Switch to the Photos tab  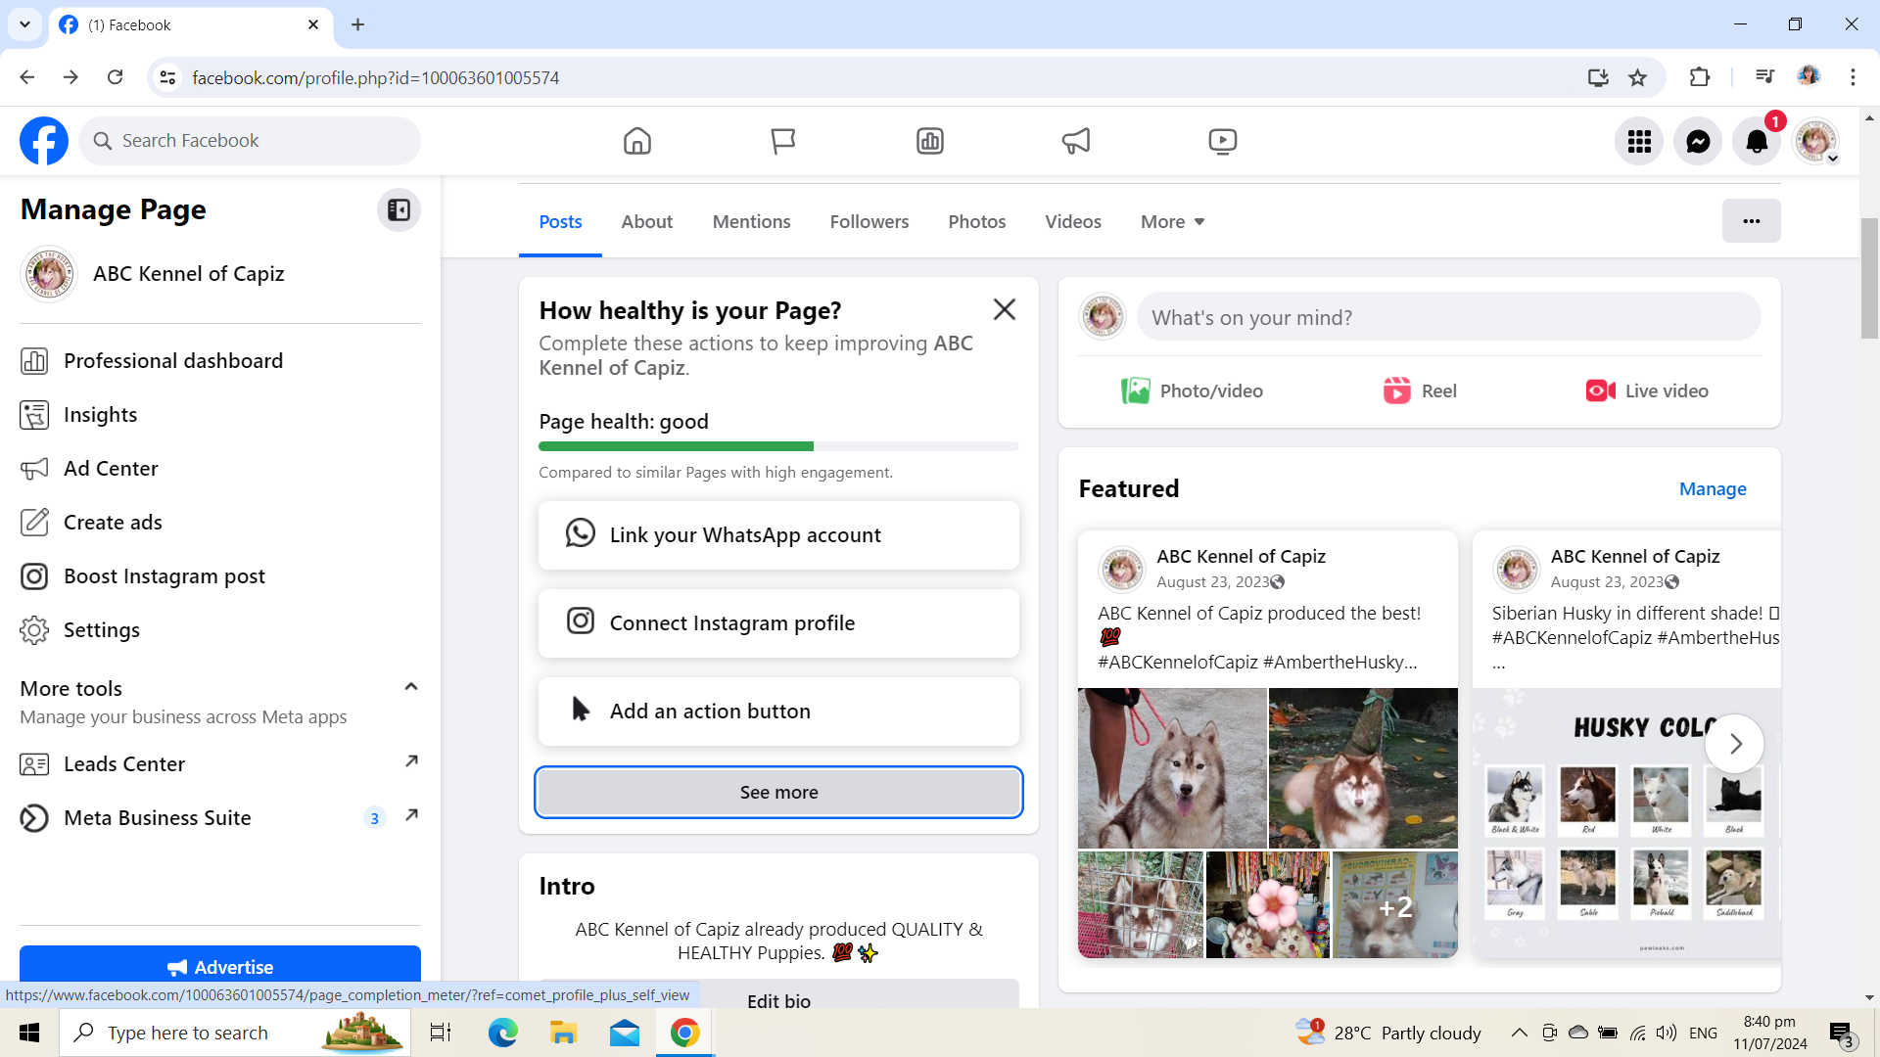[x=976, y=222]
